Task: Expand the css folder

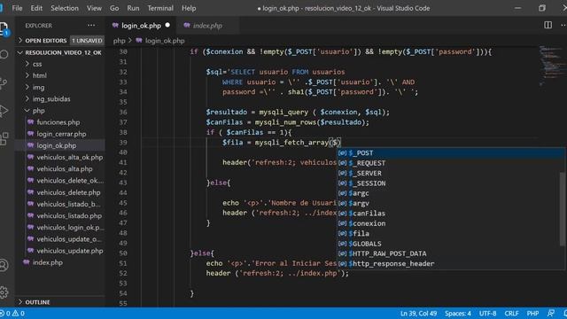Action: point(60,64)
